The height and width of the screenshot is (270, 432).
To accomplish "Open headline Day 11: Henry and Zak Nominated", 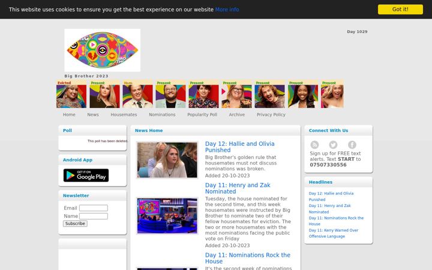I will click(329, 209).
